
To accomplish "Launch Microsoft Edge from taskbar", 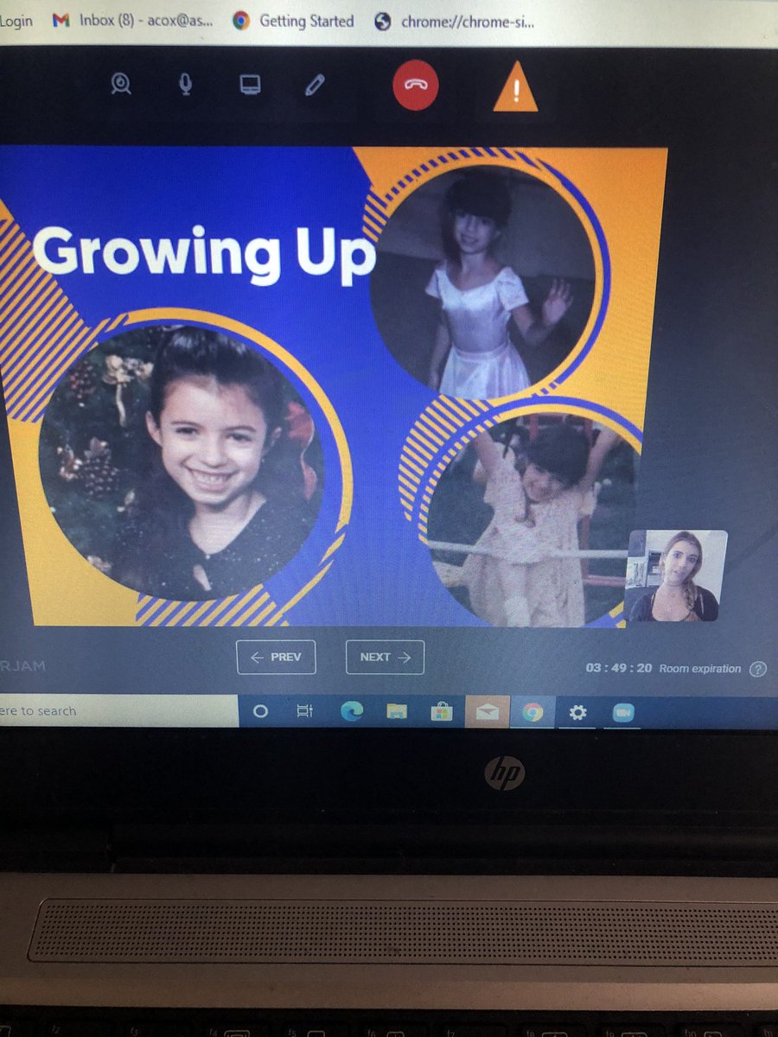I will (x=351, y=711).
